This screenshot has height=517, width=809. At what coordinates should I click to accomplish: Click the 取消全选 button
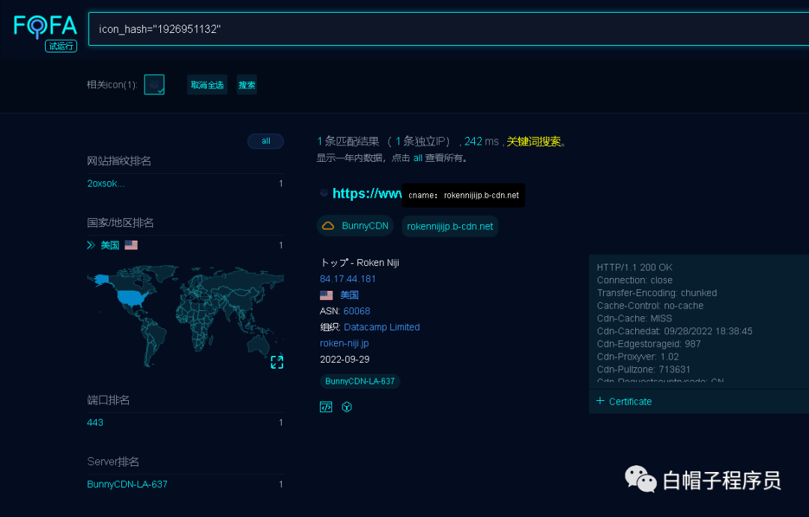click(207, 85)
